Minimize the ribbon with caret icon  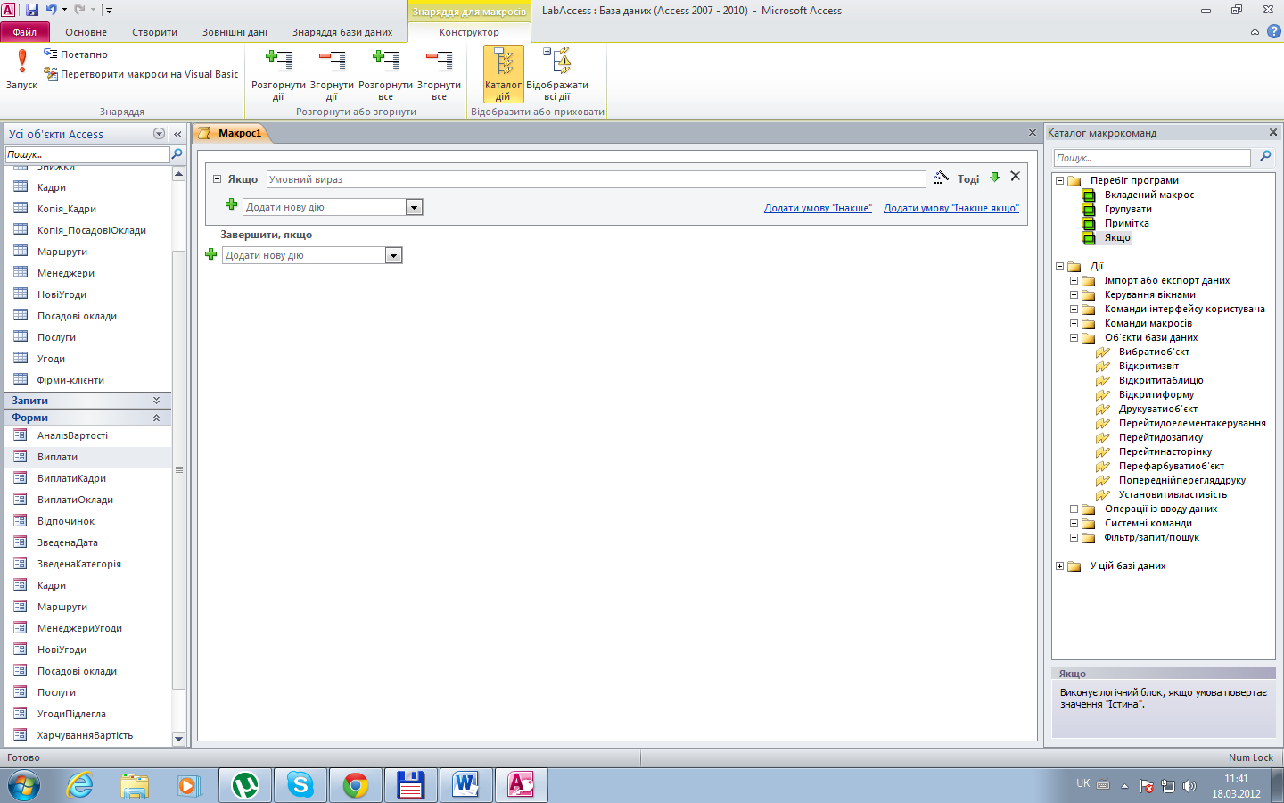click(1255, 32)
